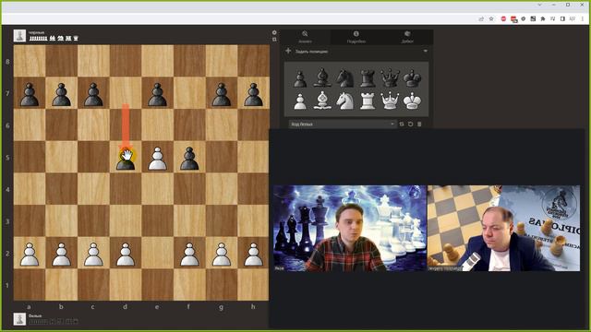Select the black pawn from piece palette
Viewport: 591px width, 332px height.
coord(300,78)
